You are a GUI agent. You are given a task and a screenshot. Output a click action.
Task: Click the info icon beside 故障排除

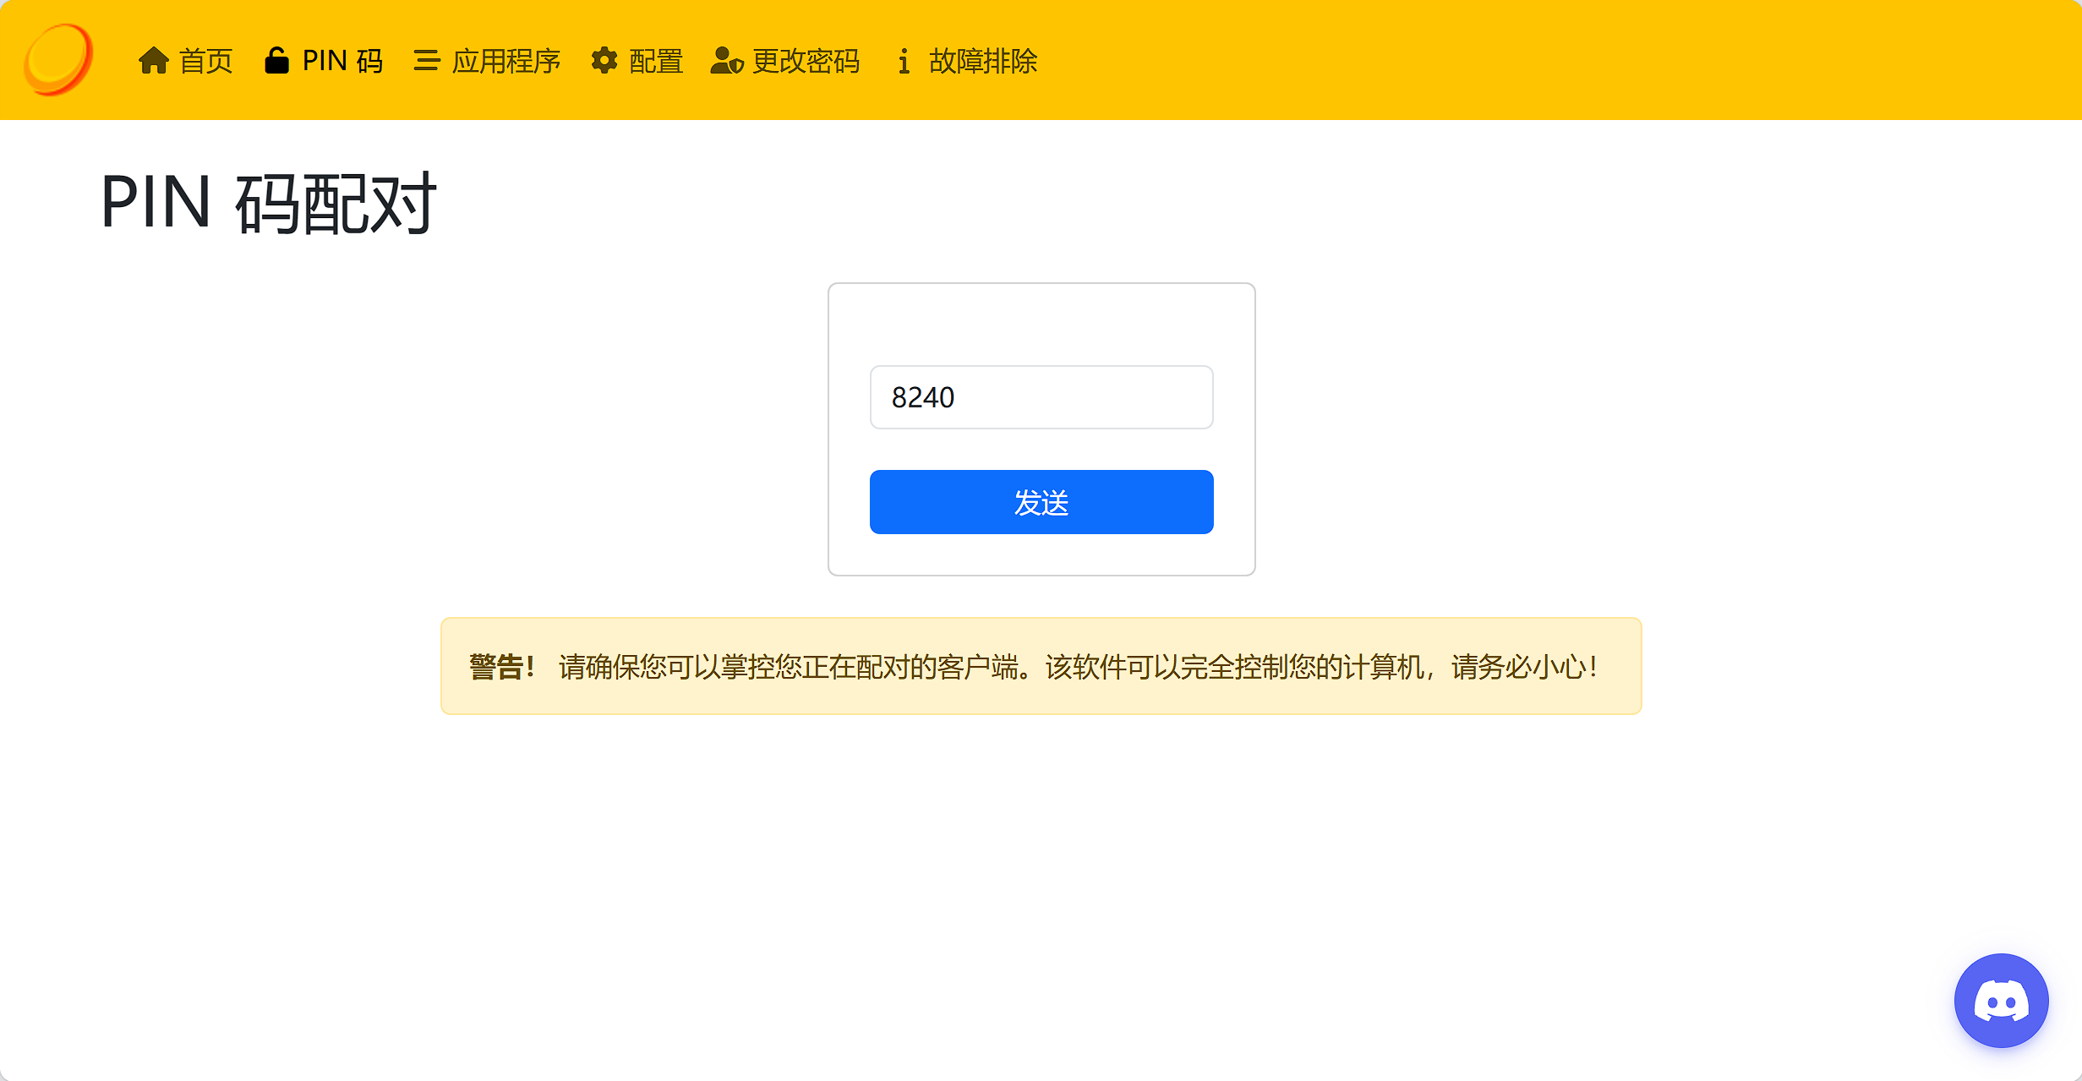tap(904, 61)
